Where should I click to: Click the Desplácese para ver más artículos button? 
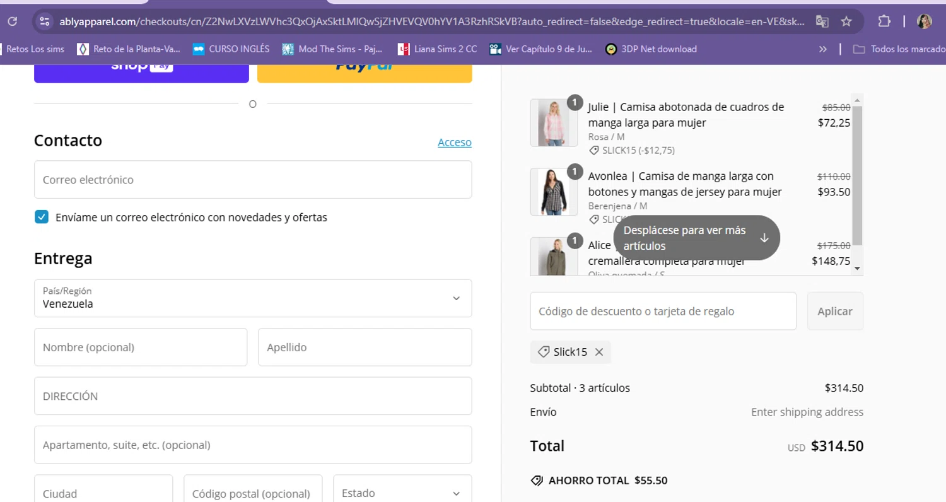[696, 238]
